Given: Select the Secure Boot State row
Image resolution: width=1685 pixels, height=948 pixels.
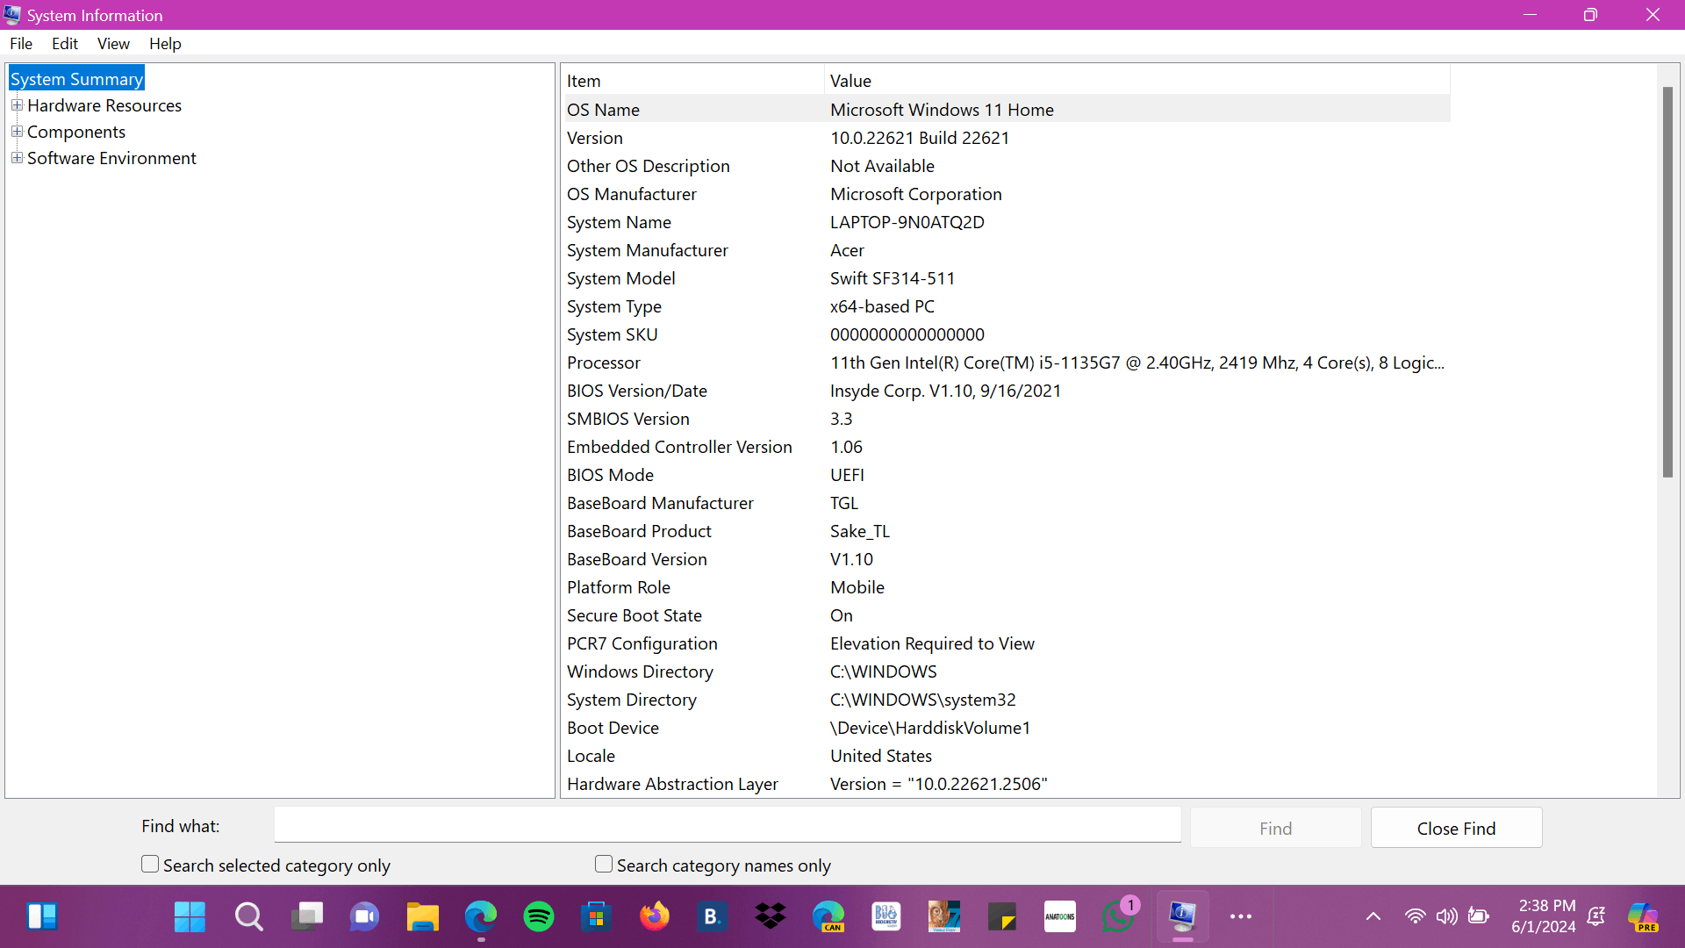Looking at the screenshot, I should pos(1006,615).
